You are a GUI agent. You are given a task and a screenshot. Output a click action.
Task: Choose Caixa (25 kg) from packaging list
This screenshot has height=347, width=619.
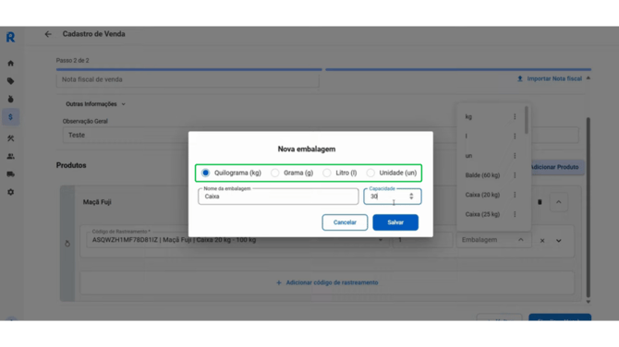pyautogui.click(x=482, y=214)
